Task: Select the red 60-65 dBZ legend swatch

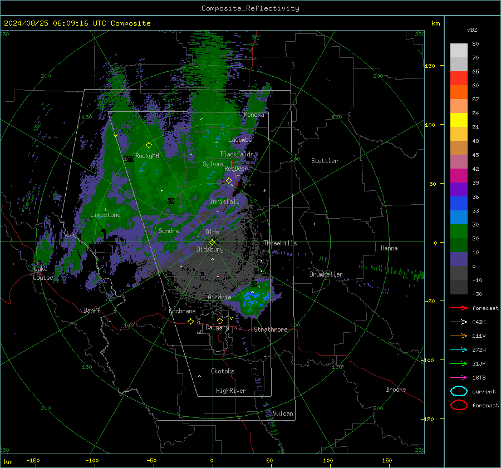Action: 459,78
